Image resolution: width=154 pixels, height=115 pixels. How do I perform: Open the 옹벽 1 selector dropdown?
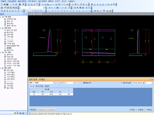click(x=54, y=83)
